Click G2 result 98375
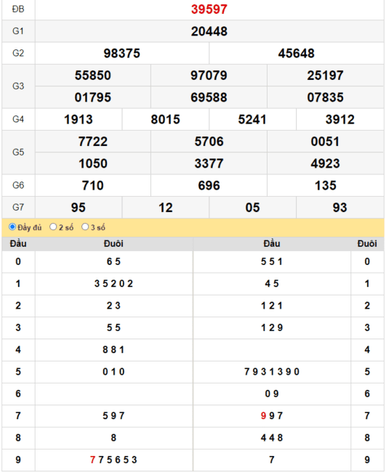The image size is (386, 472). pos(121,53)
